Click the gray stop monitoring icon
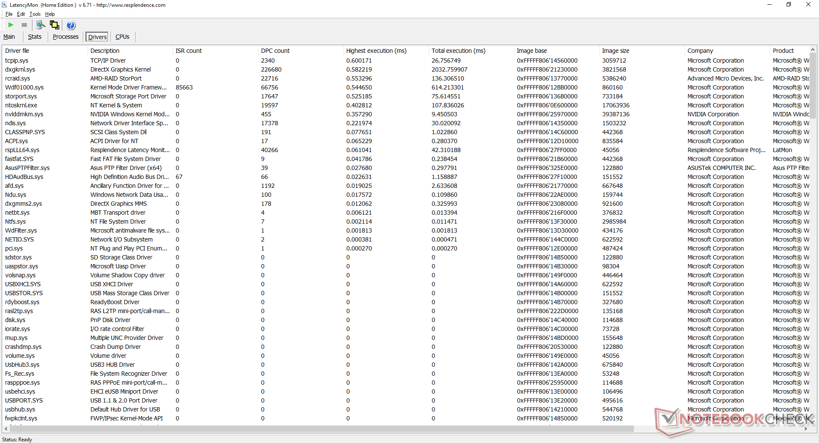This screenshot has height=443, width=819. (24, 25)
